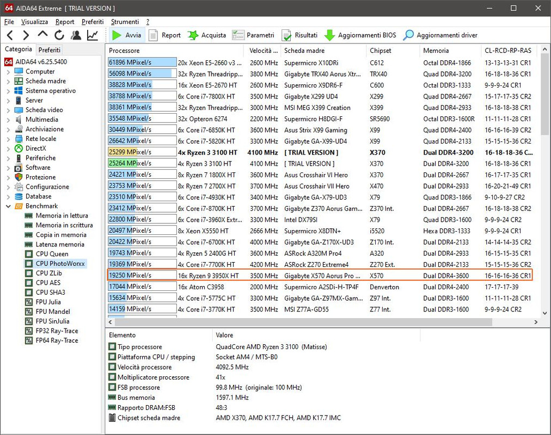Open the Report menu

(x=65, y=22)
